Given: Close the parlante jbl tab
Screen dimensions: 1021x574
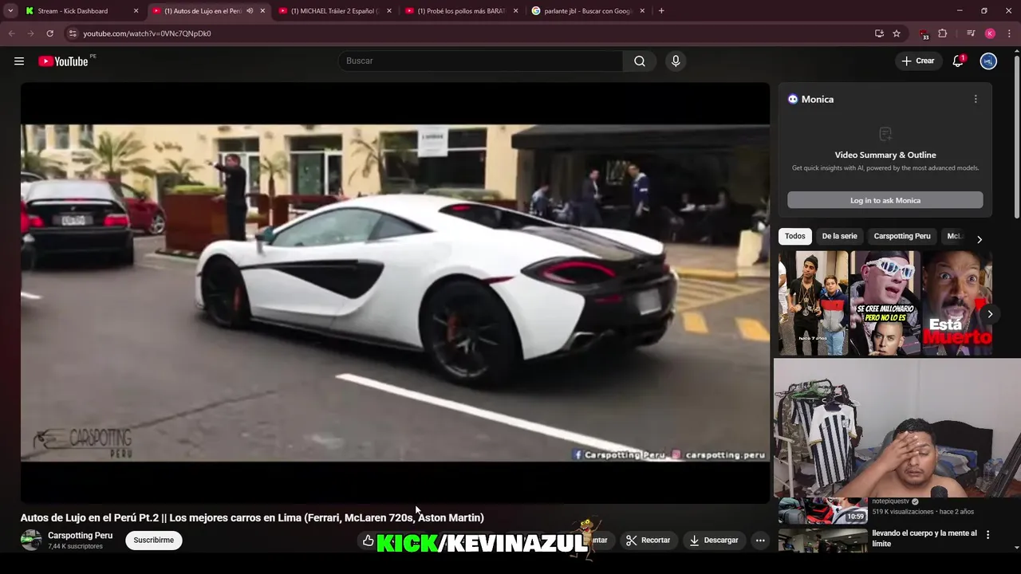Looking at the screenshot, I should click(642, 11).
